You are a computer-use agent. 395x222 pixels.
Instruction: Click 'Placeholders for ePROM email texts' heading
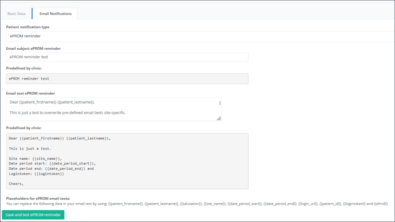click(x=41, y=198)
